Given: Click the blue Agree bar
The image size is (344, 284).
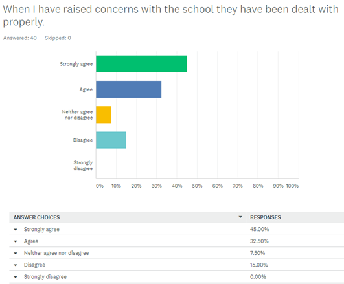Looking at the screenshot, I should click(128, 89).
